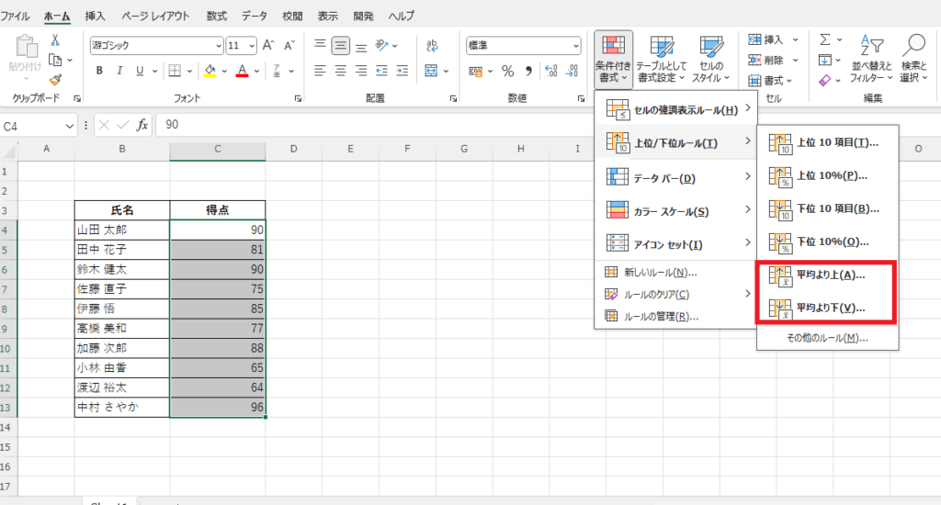941x505 pixels.
Task: Select 平均より上 rule
Action: pyautogui.click(x=828, y=275)
